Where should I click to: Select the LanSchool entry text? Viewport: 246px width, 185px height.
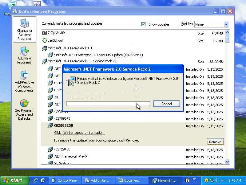point(55,40)
